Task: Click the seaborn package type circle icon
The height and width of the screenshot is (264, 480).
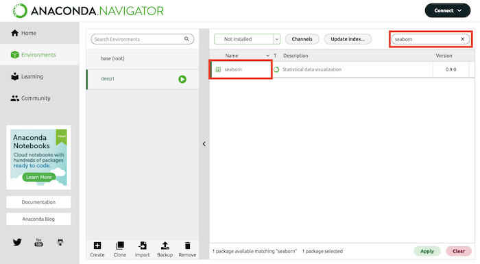Action: point(276,69)
